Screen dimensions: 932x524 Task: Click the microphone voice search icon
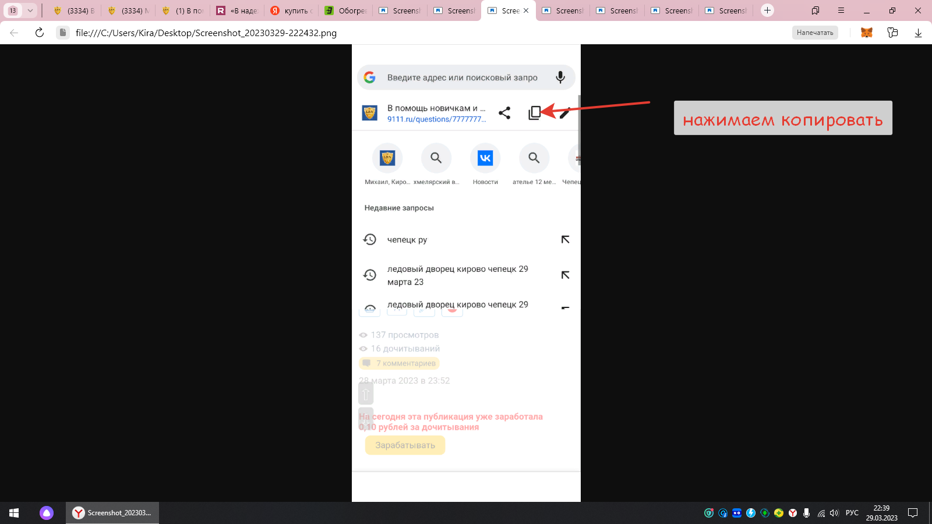click(560, 77)
